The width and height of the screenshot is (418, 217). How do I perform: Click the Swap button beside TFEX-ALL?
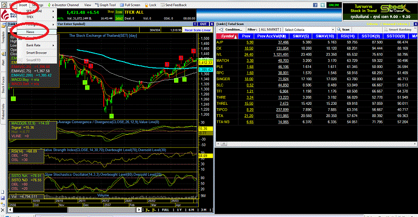point(119,12)
